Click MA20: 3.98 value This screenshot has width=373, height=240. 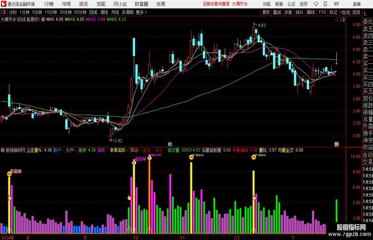(x=96, y=19)
